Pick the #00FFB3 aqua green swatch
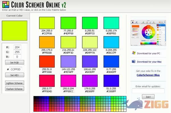 pos(111,23)
